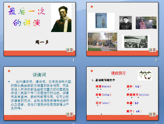Click the pinyin entry with tú
Screen dimensions: 164x124
(x=134, y=86)
